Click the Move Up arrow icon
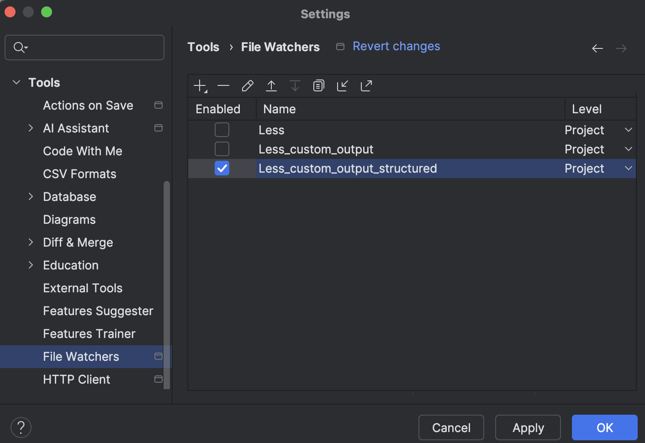Viewport: 645px width, 443px height. click(x=271, y=85)
